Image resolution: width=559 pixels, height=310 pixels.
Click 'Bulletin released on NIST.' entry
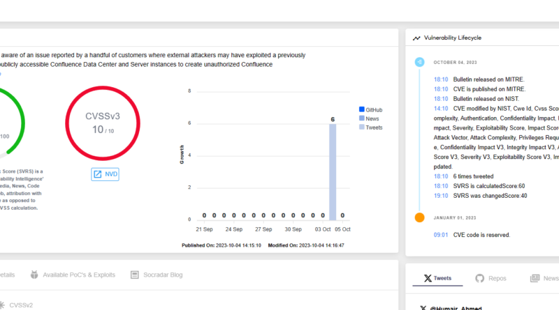[x=486, y=99]
